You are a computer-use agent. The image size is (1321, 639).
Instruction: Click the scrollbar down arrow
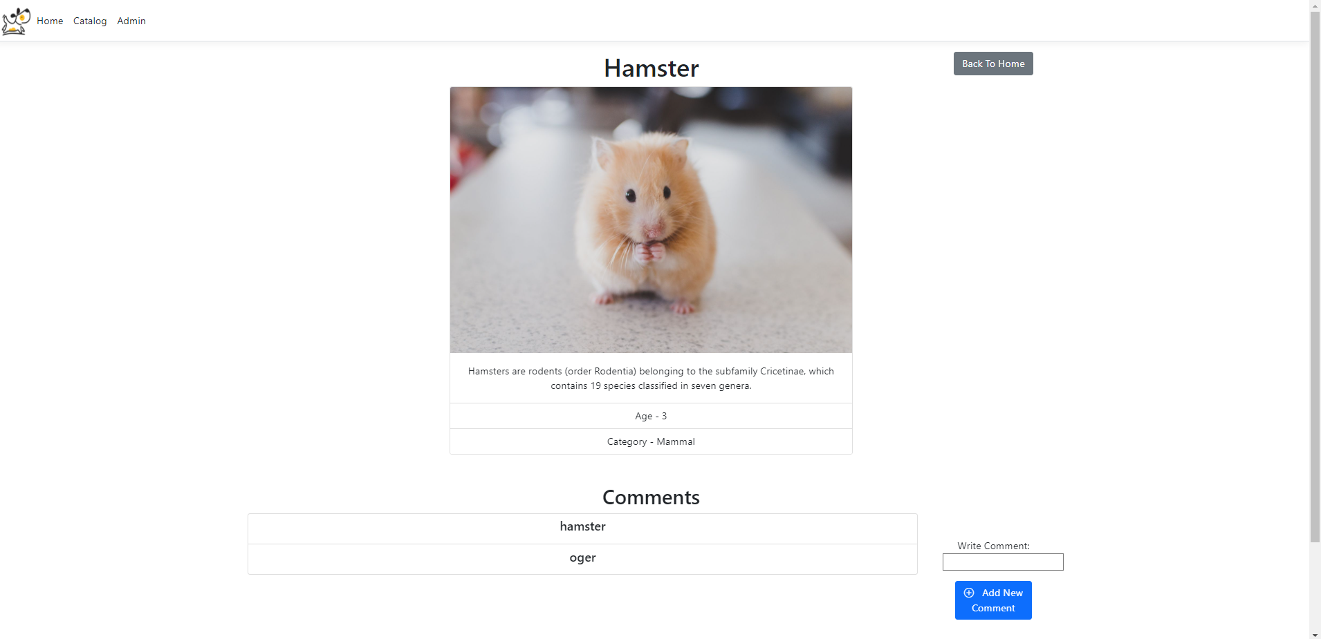point(1315,634)
